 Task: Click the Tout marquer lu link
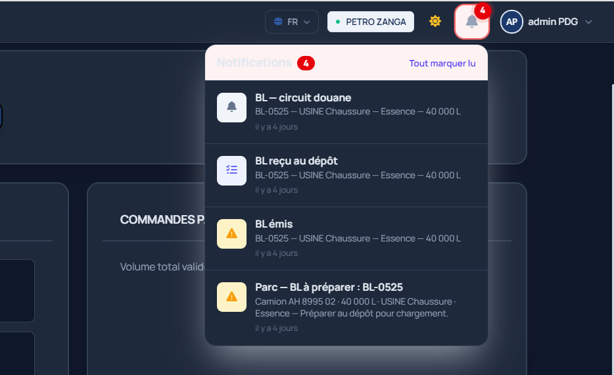[x=442, y=63]
